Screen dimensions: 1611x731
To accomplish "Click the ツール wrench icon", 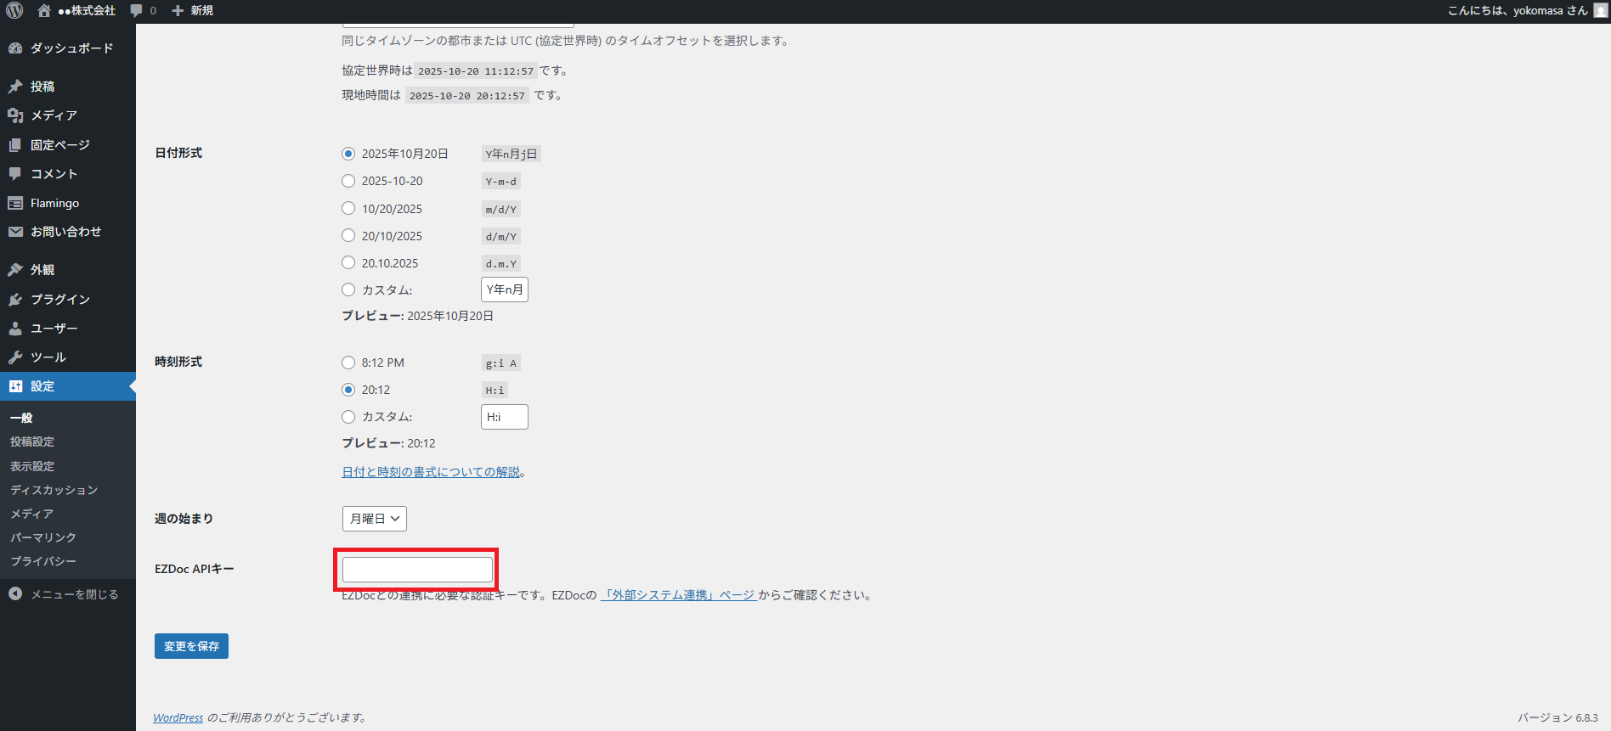I will click(x=15, y=357).
